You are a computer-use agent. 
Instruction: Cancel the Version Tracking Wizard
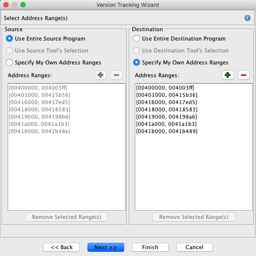(x=194, y=247)
